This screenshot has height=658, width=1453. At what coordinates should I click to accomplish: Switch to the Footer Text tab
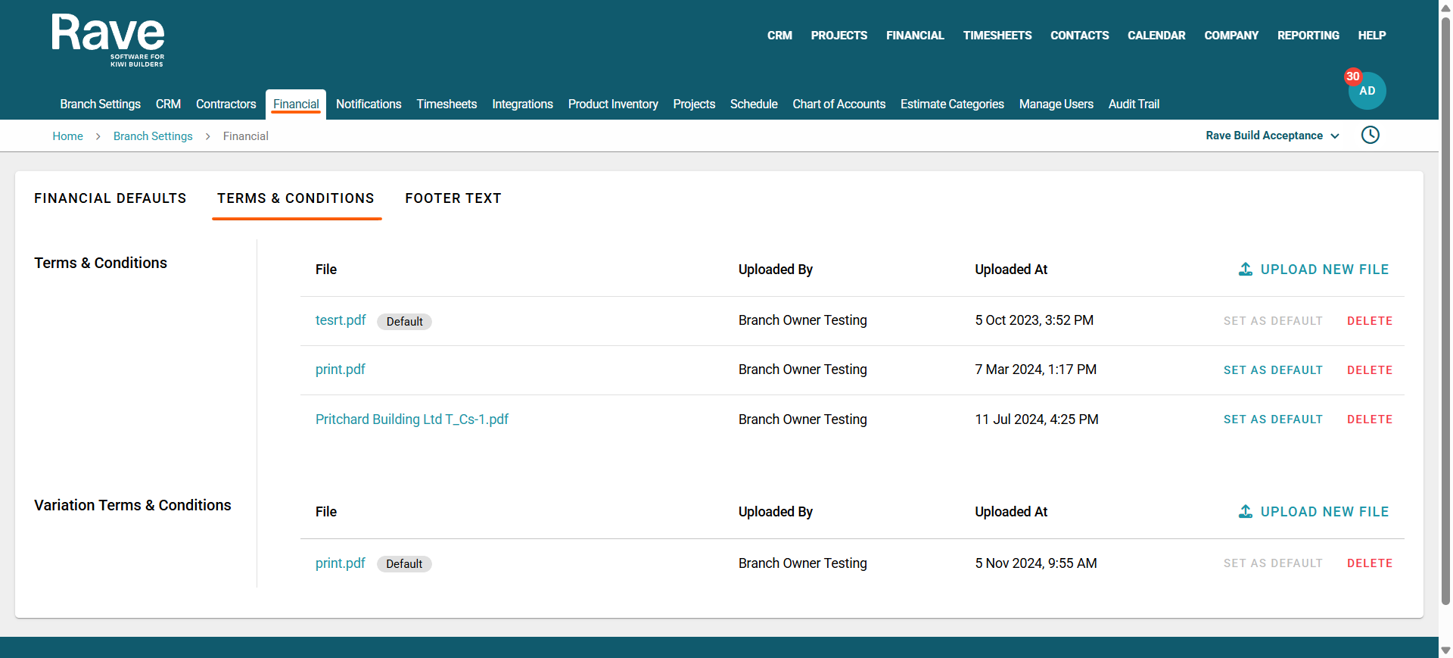click(453, 198)
